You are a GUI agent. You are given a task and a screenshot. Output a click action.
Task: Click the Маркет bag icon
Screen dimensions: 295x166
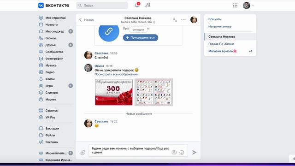(41, 99)
